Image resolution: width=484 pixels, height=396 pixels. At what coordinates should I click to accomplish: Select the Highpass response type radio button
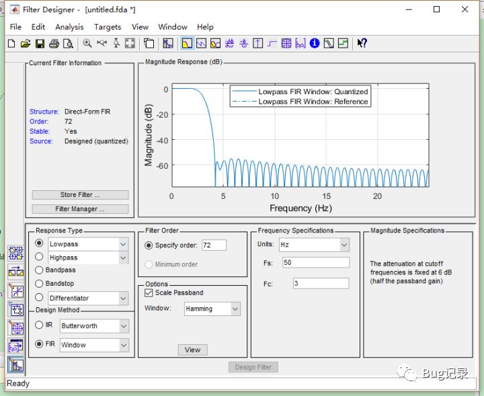[x=39, y=257]
